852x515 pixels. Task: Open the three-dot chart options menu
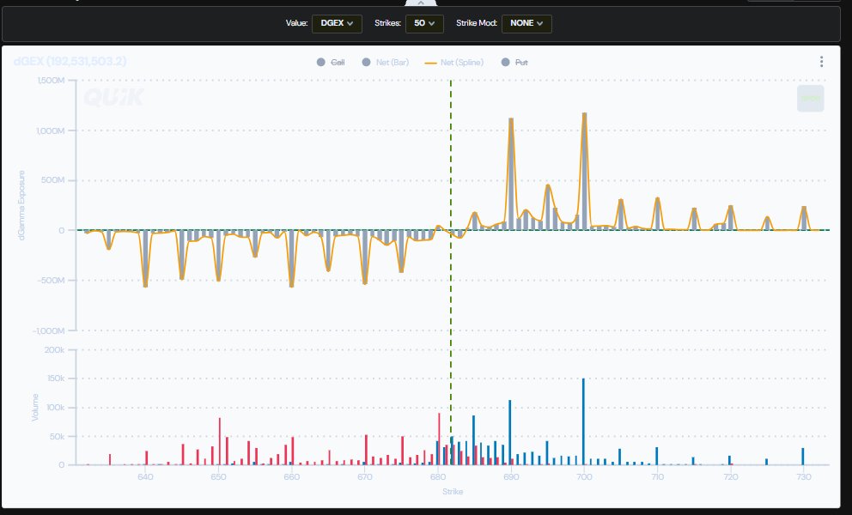821,62
